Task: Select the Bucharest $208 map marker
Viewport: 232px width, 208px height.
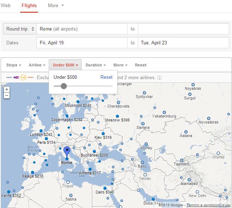Action: point(94,151)
